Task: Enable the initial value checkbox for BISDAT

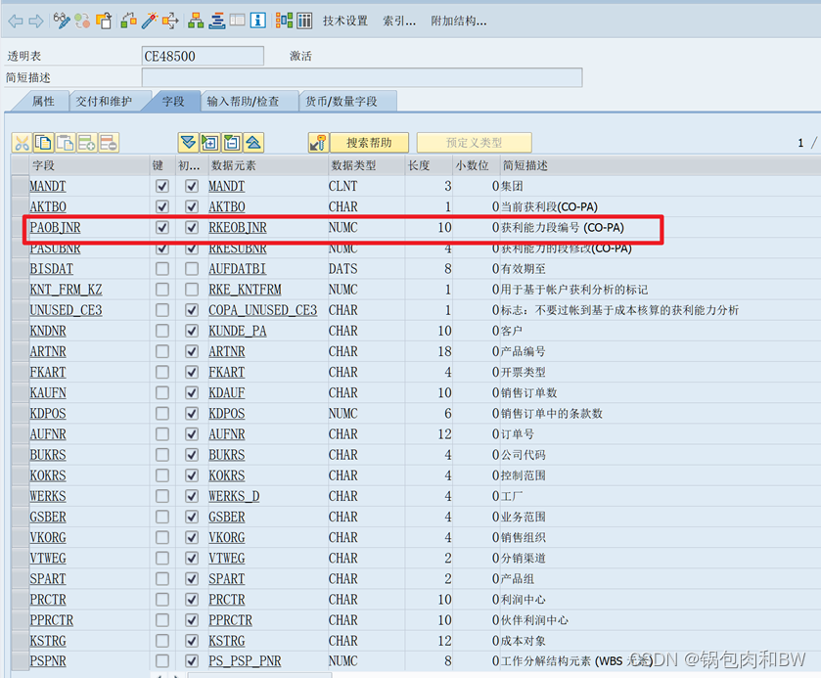Action: click(192, 269)
